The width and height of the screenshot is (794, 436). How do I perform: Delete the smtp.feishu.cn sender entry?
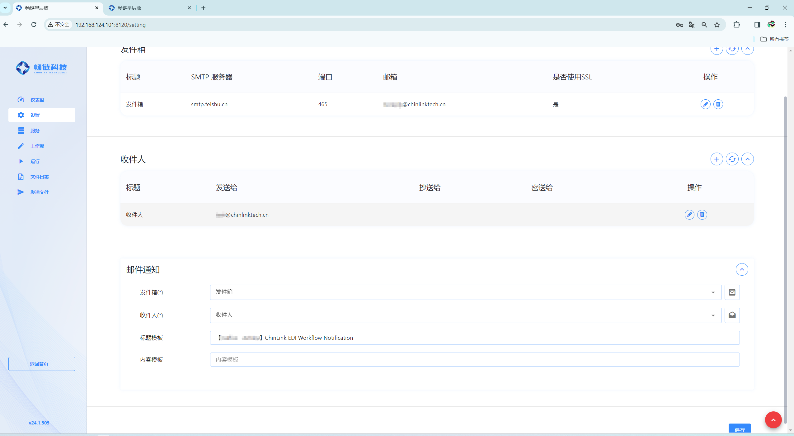click(x=718, y=104)
